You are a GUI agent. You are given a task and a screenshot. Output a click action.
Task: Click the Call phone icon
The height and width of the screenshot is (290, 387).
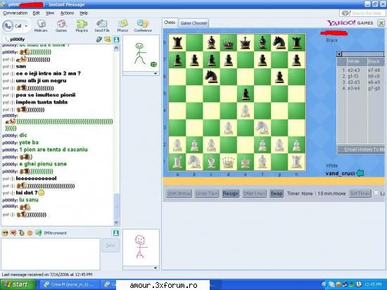click(8, 25)
